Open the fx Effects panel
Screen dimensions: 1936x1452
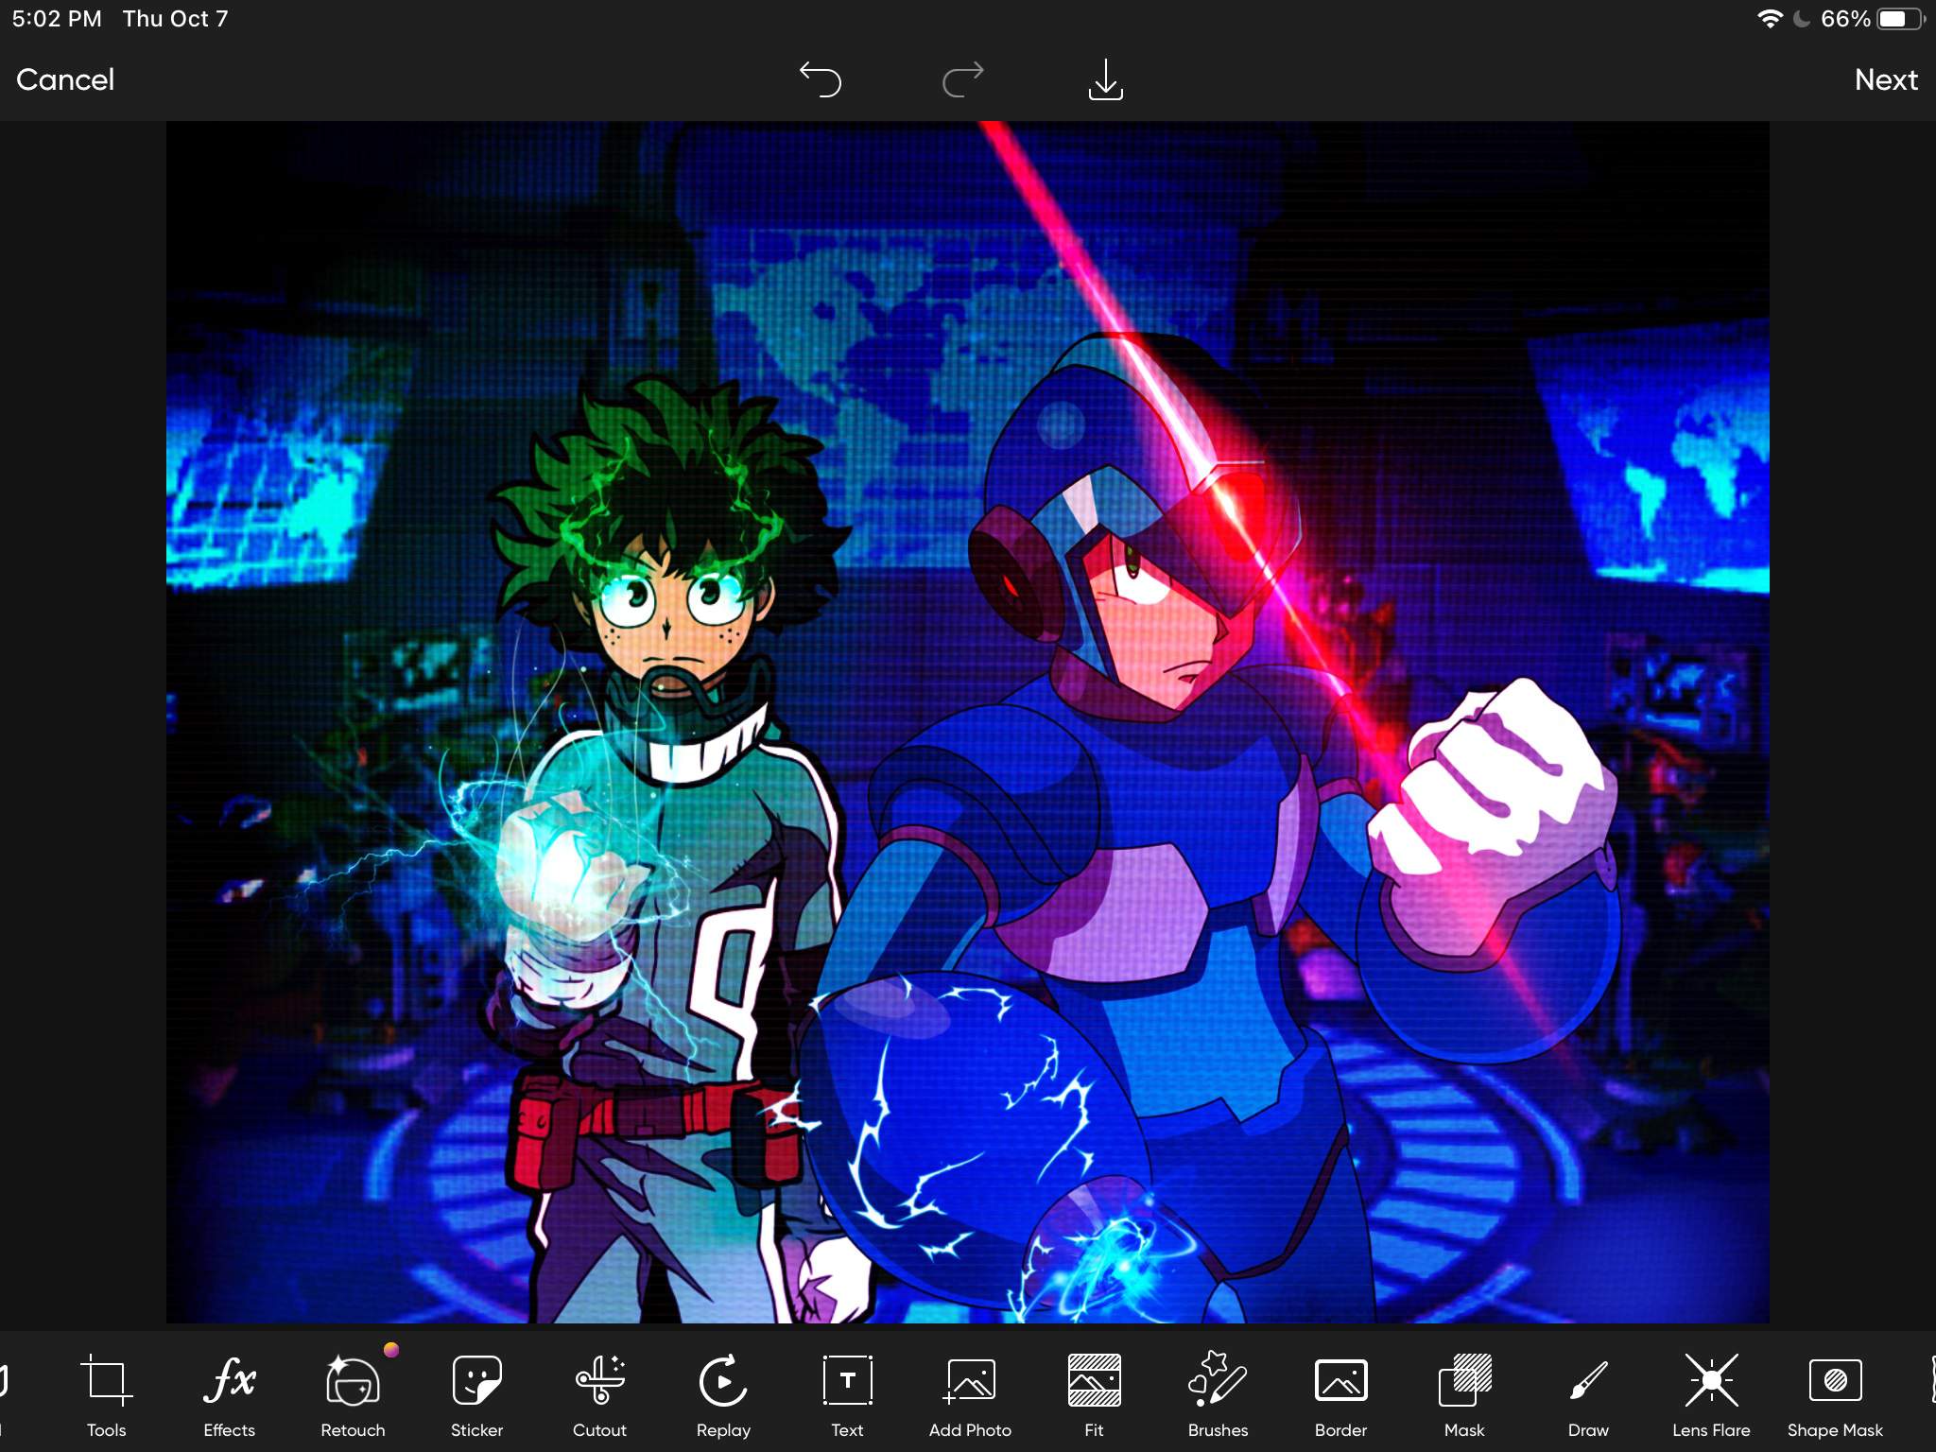(x=229, y=1394)
